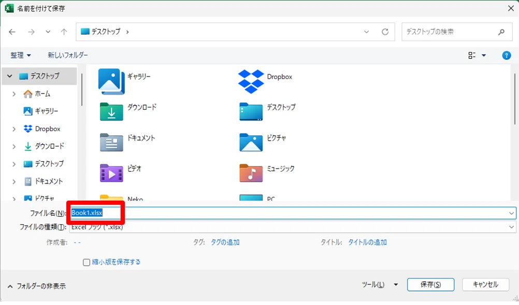Viewport: 519px width, 305px height.
Task: Click タグの追加 to add tags
Action: click(x=225, y=242)
